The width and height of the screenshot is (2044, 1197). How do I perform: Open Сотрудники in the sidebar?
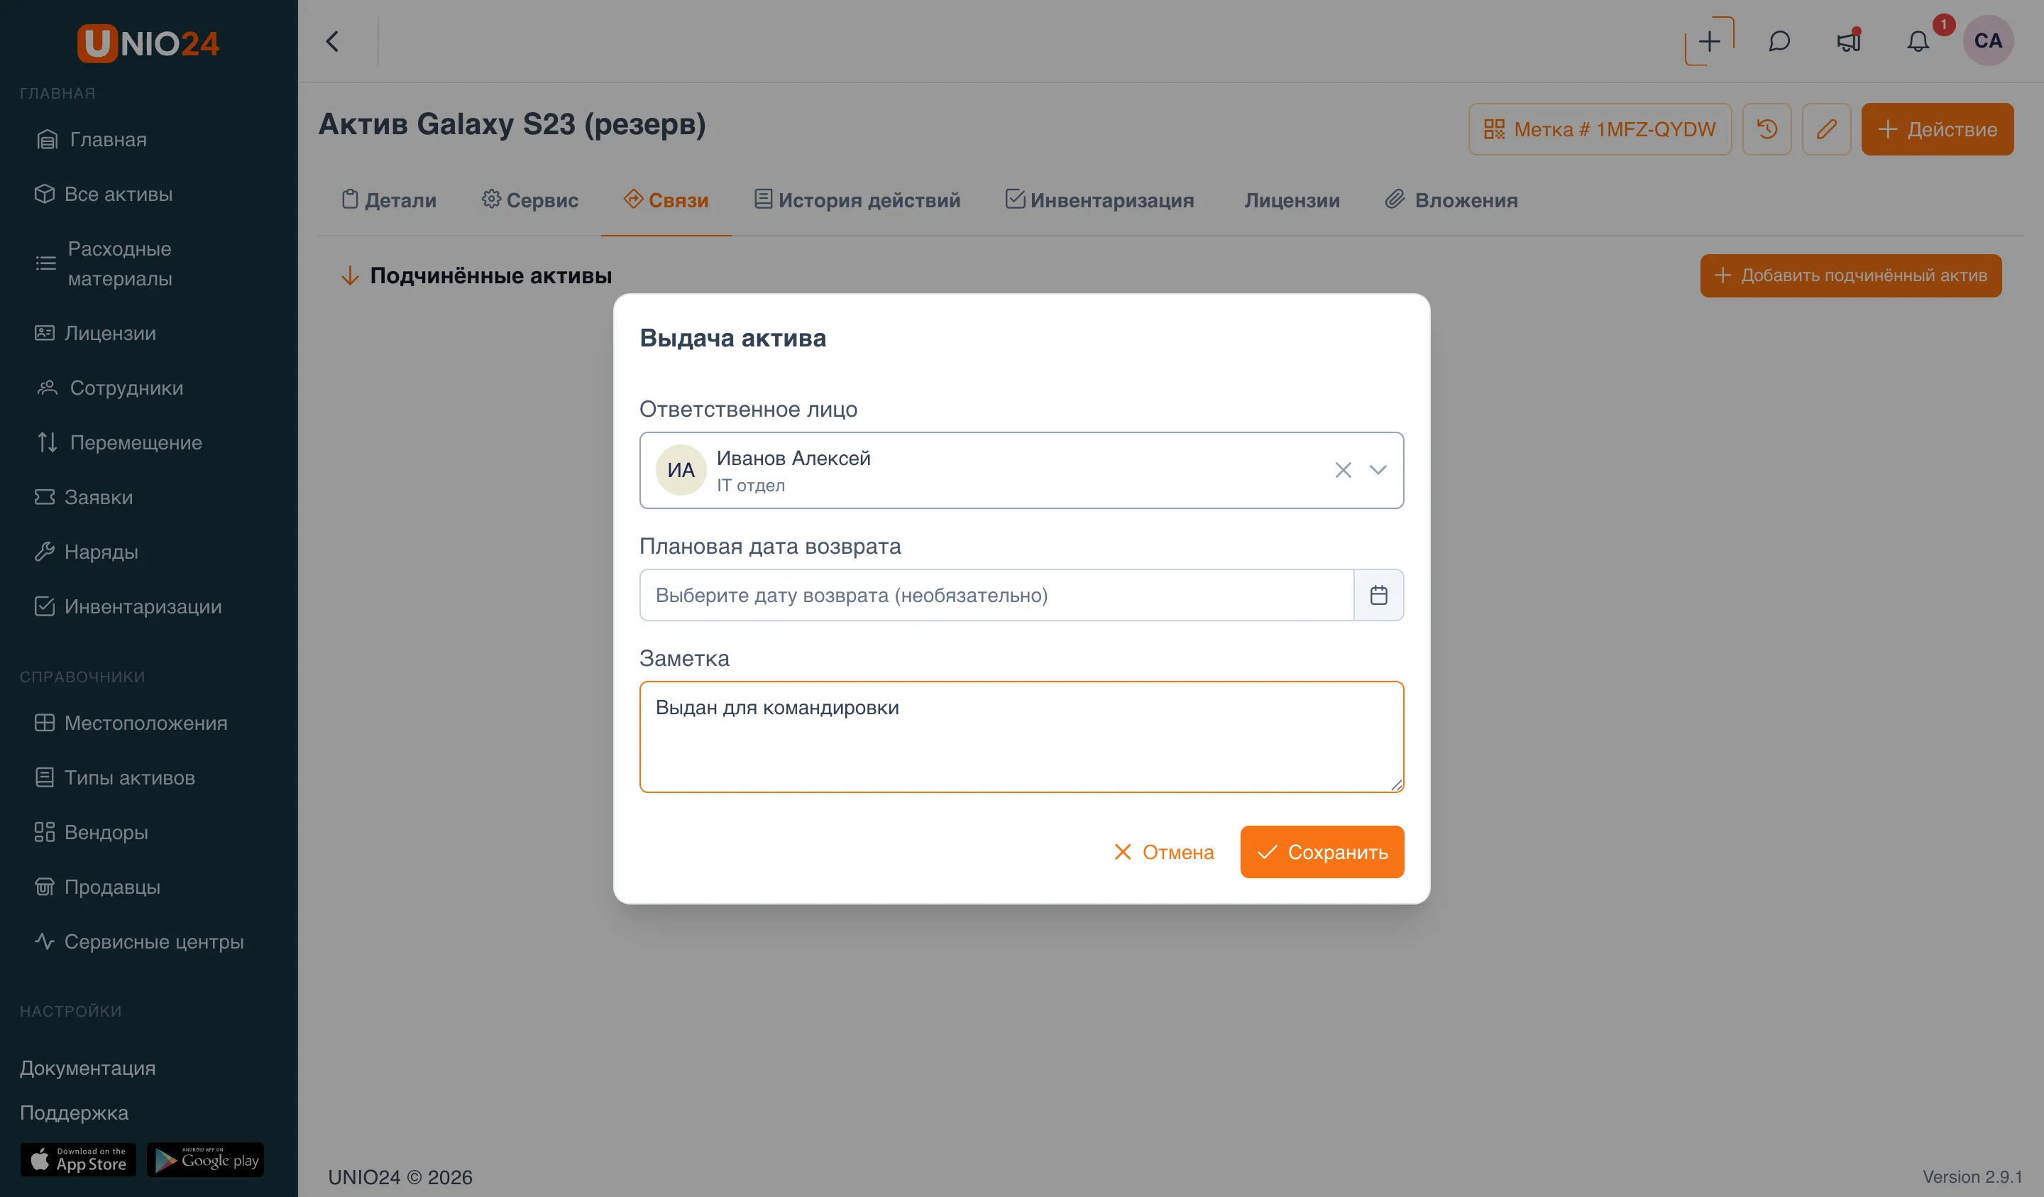tap(126, 388)
